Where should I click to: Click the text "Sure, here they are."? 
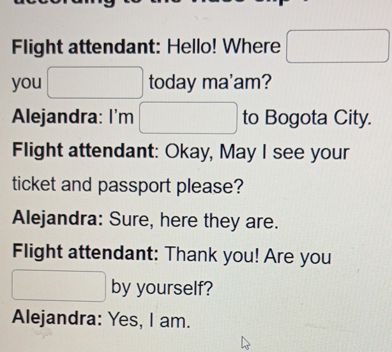[x=193, y=223]
